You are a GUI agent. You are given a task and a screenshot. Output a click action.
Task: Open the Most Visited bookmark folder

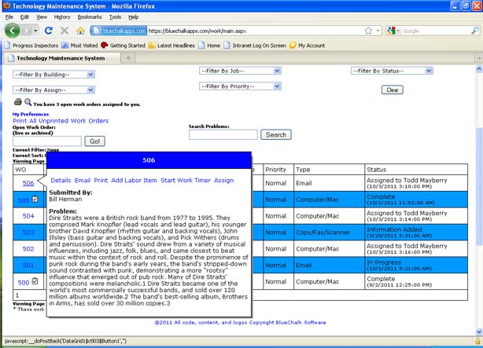click(x=79, y=46)
